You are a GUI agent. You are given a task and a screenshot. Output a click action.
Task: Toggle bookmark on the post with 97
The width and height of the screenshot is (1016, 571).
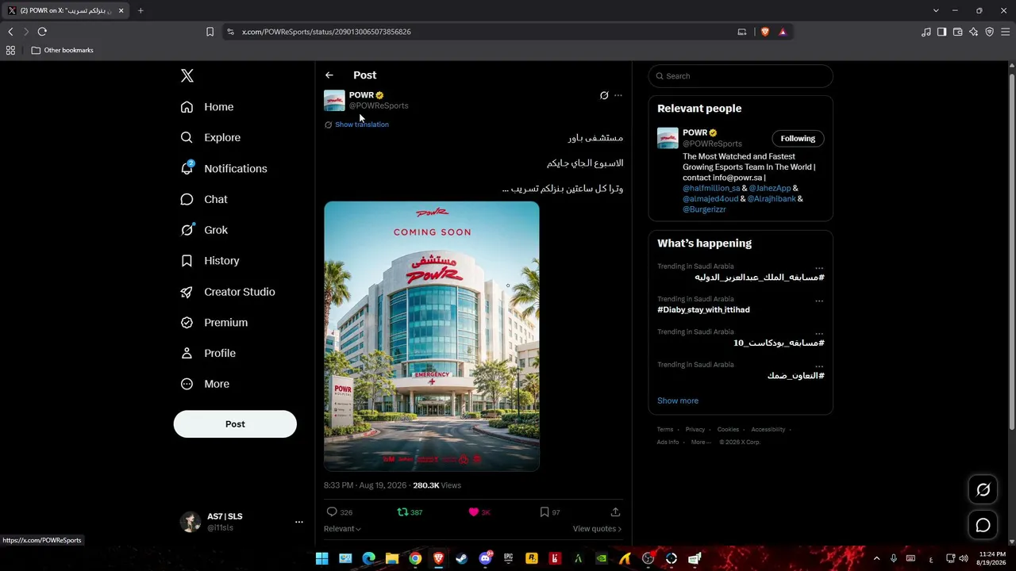click(545, 512)
